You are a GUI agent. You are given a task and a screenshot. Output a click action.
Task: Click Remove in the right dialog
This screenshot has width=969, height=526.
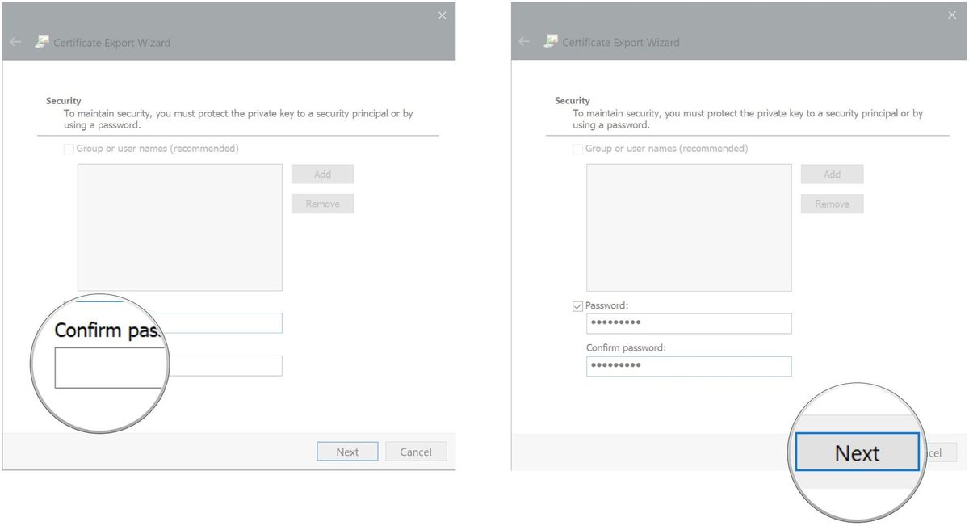(x=832, y=203)
